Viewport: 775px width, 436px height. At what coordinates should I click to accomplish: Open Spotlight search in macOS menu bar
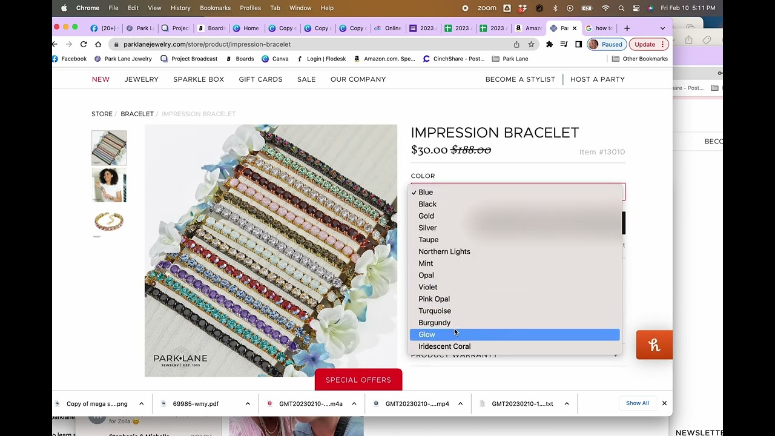point(621,8)
